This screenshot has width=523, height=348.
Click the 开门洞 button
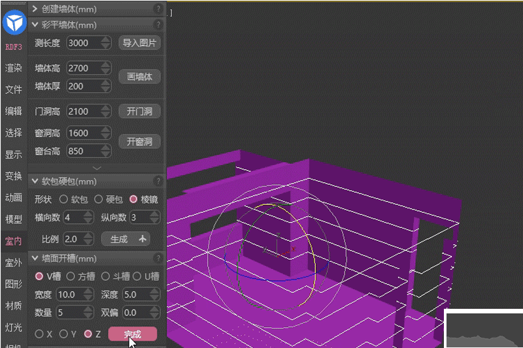point(139,112)
